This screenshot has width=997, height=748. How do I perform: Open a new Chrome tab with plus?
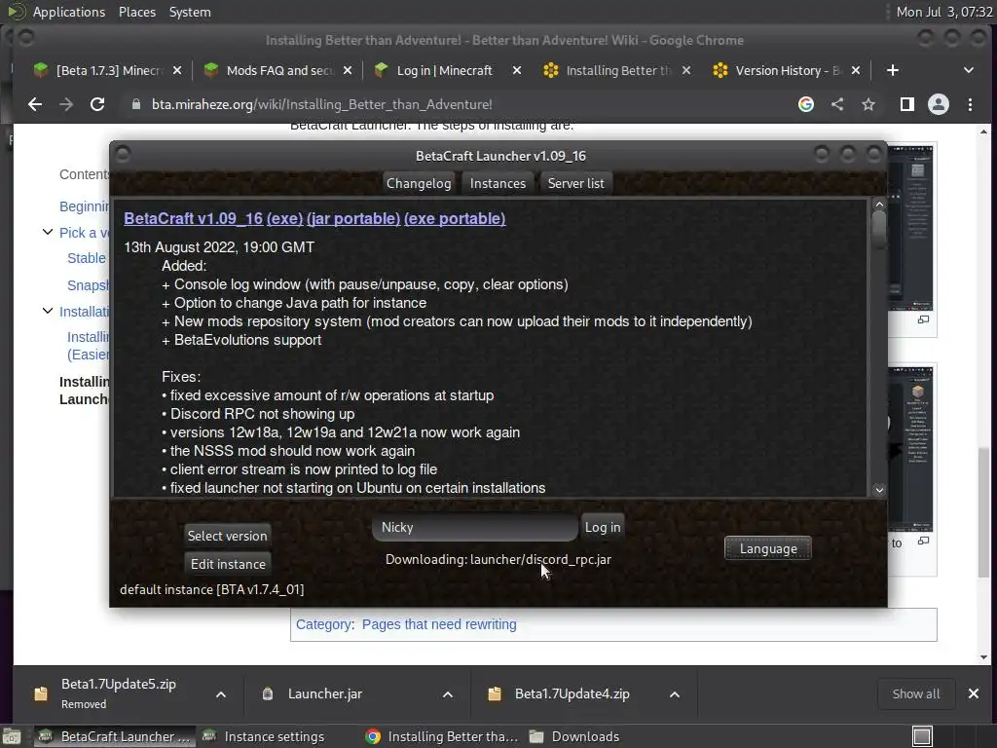click(893, 70)
